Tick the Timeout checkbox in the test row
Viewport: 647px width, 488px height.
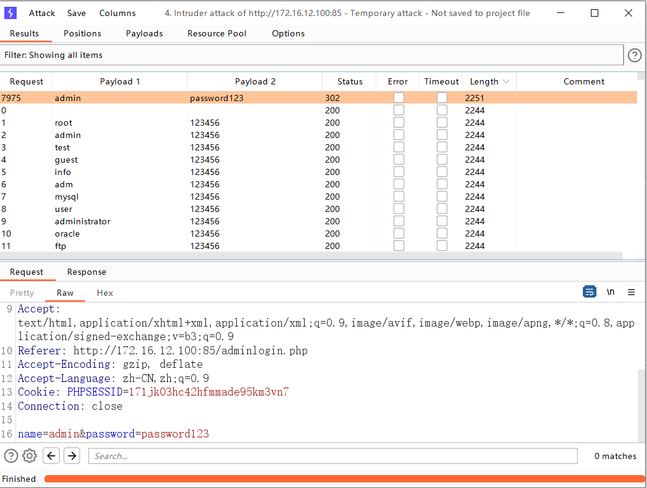(x=442, y=147)
